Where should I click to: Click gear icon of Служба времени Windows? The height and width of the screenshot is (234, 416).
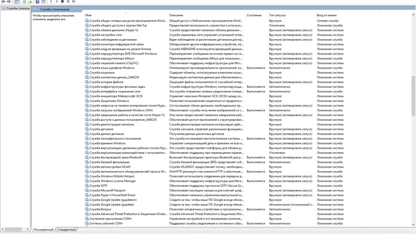point(86,143)
